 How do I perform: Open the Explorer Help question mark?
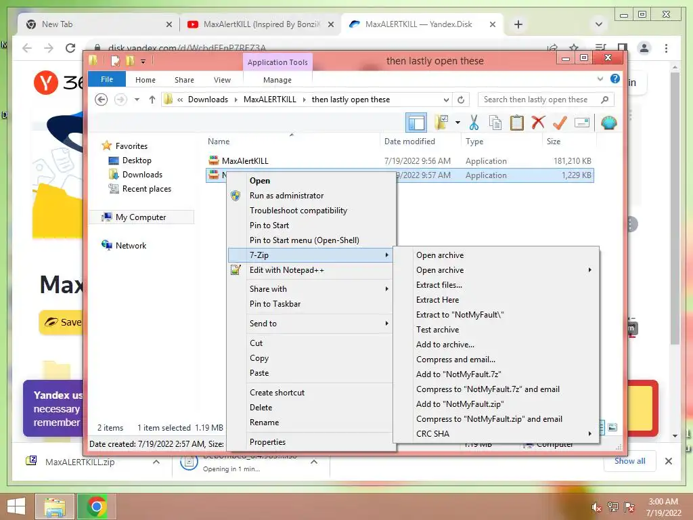point(614,79)
